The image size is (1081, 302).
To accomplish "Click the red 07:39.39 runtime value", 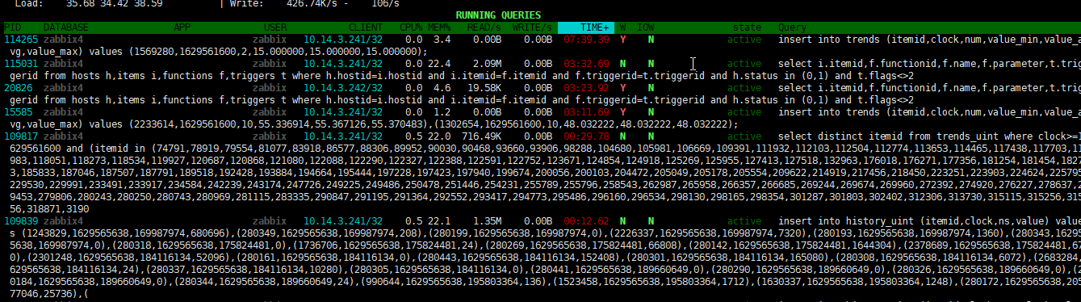I will click(x=586, y=39).
